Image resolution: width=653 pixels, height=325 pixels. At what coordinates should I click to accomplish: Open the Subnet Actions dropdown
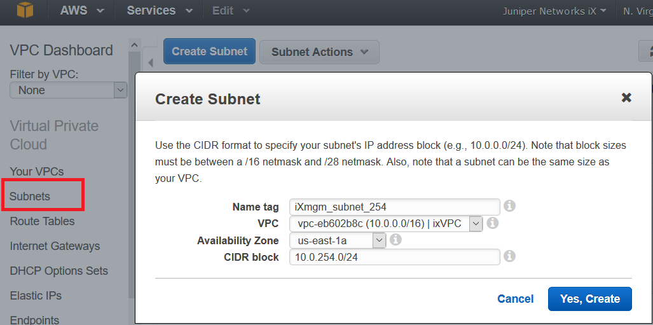point(319,52)
